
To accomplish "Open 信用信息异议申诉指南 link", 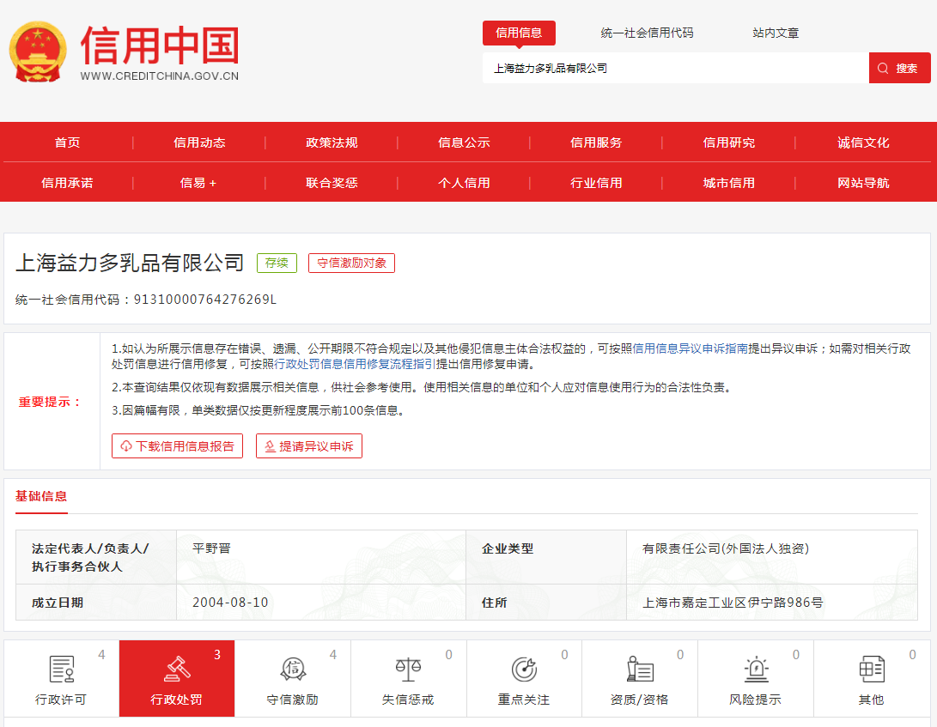I will coord(691,348).
